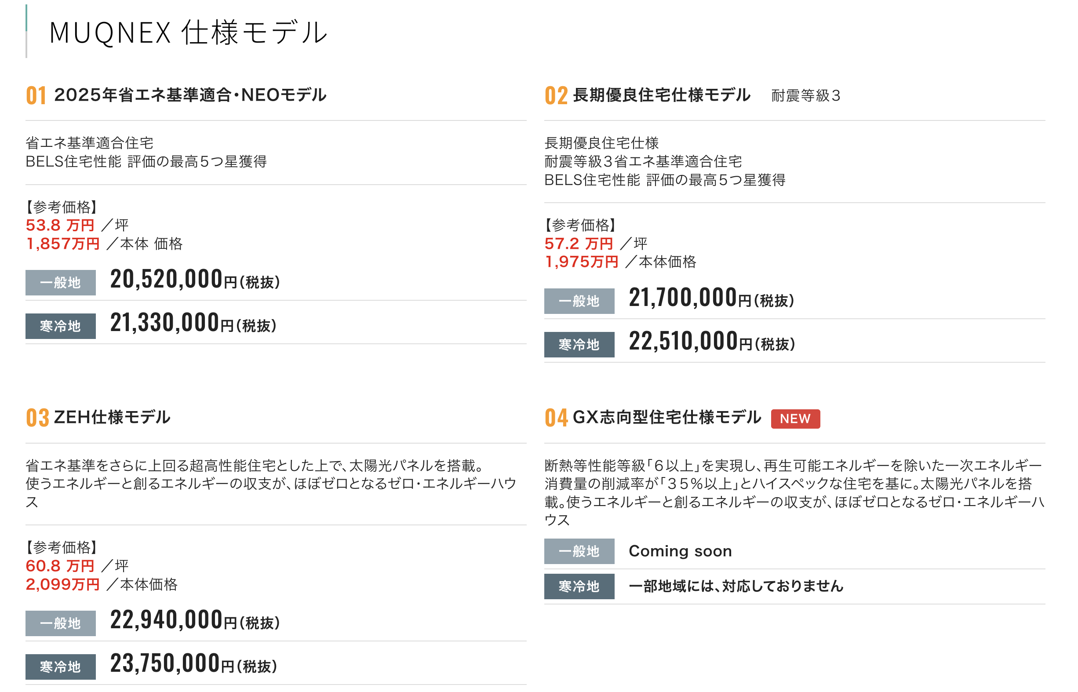Select 寒冷地 label under NEOモデル section
The height and width of the screenshot is (692, 1078).
[x=60, y=326]
